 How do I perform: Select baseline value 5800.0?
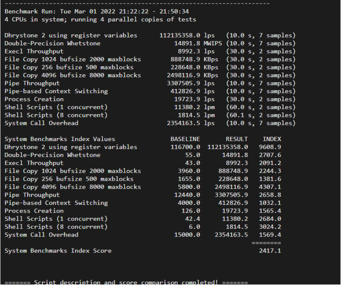click(x=189, y=187)
